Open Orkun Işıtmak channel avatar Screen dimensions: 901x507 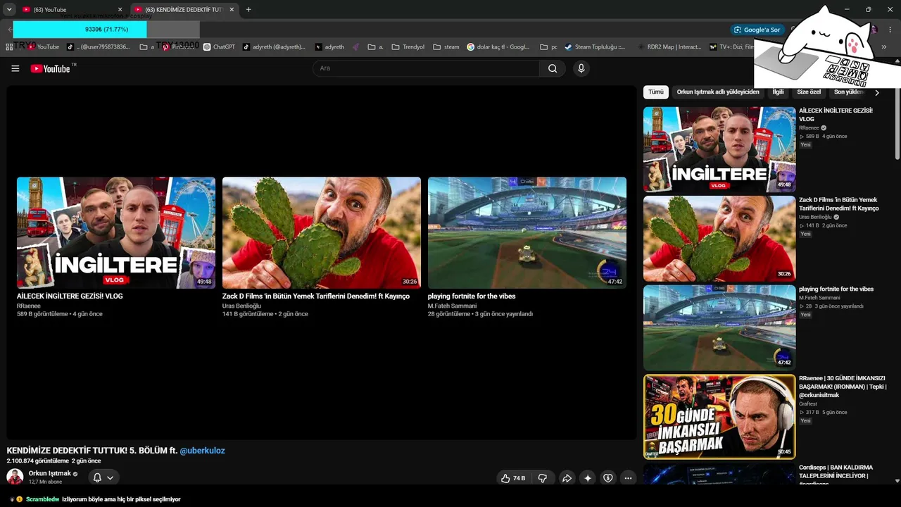point(15,477)
